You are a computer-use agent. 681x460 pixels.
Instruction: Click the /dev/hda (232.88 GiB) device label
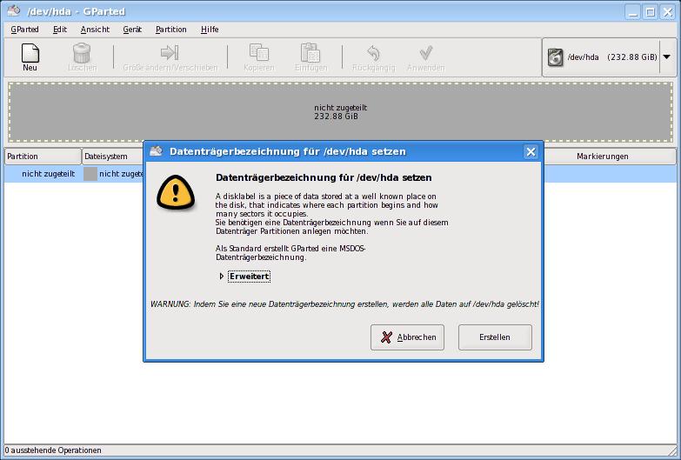point(612,57)
